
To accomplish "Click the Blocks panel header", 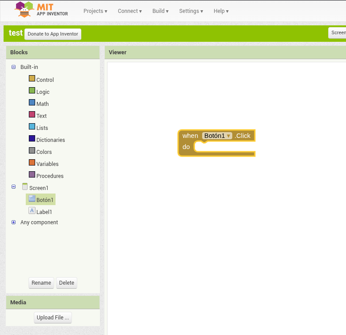I will click(x=53, y=52).
